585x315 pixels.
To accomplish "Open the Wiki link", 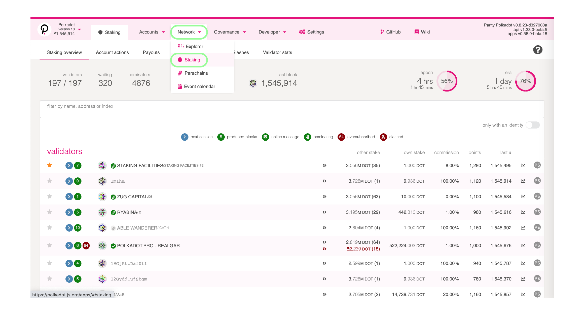I will tap(422, 32).
